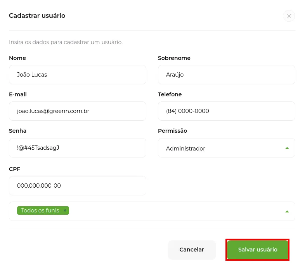This screenshot has height=272, width=305.
Task: Focus the CPF input field
Action: tap(78, 186)
